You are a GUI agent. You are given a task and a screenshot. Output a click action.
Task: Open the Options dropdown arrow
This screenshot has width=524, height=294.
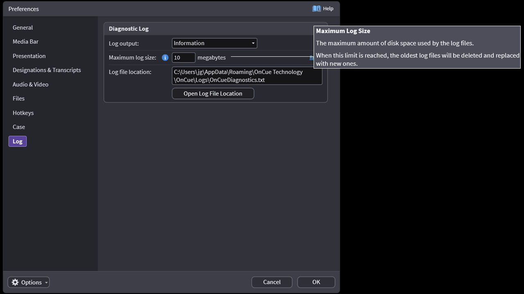46,283
